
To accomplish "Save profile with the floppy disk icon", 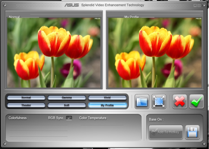I will (192, 132).
